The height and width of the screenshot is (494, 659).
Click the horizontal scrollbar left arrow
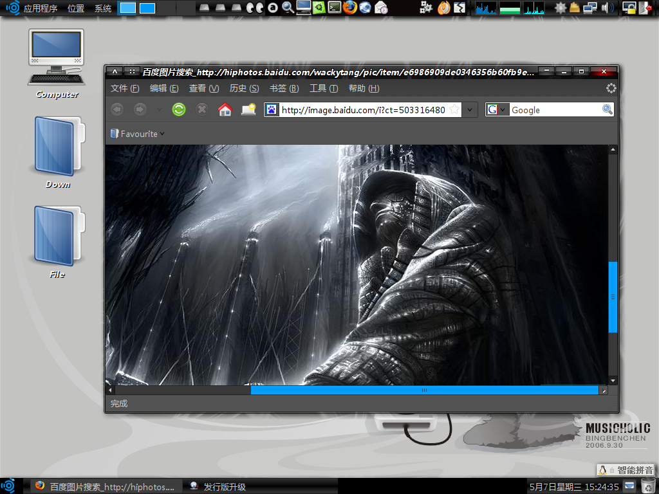110,390
